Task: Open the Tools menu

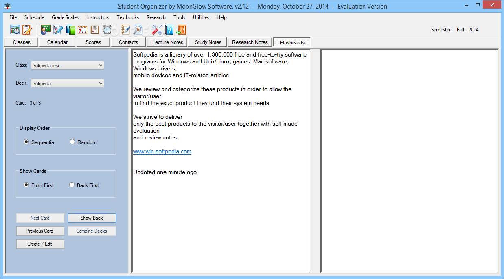Action: [x=179, y=17]
